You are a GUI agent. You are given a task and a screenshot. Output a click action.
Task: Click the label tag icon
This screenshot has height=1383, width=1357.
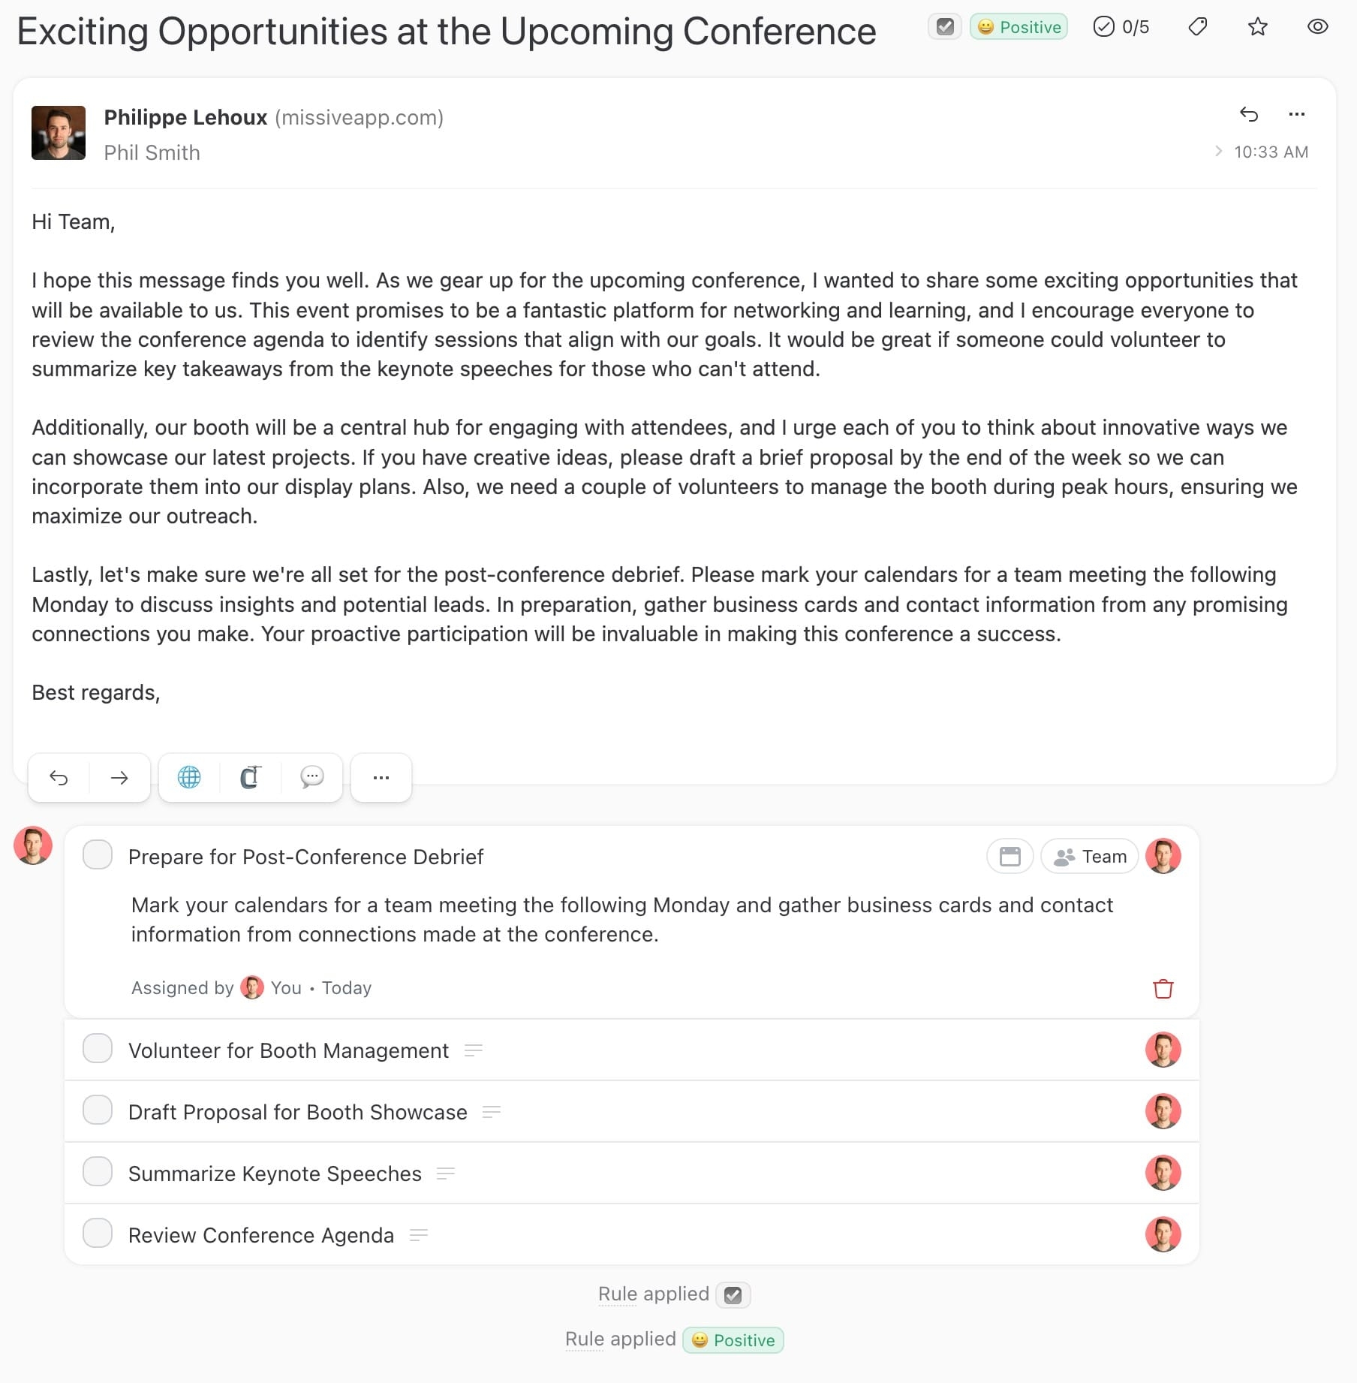pos(1198,28)
